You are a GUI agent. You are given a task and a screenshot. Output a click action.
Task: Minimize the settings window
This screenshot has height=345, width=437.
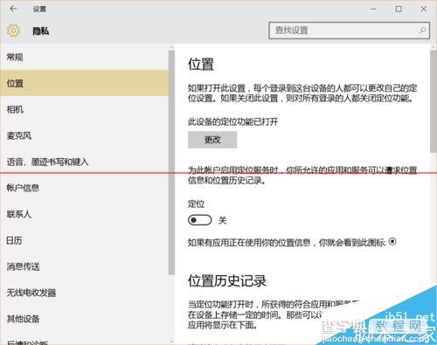pyautogui.click(x=373, y=9)
